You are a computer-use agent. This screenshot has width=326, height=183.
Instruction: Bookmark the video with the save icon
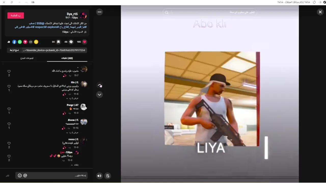58,42
